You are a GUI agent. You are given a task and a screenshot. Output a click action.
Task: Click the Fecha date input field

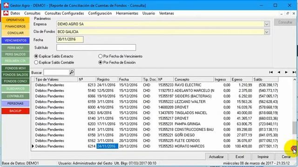click(70, 39)
